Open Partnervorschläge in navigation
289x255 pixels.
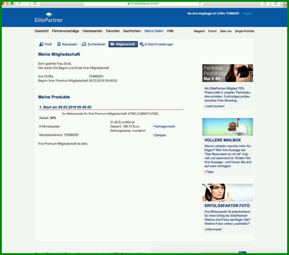point(65,31)
